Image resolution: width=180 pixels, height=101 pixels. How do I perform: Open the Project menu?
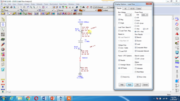tap(20, 4)
